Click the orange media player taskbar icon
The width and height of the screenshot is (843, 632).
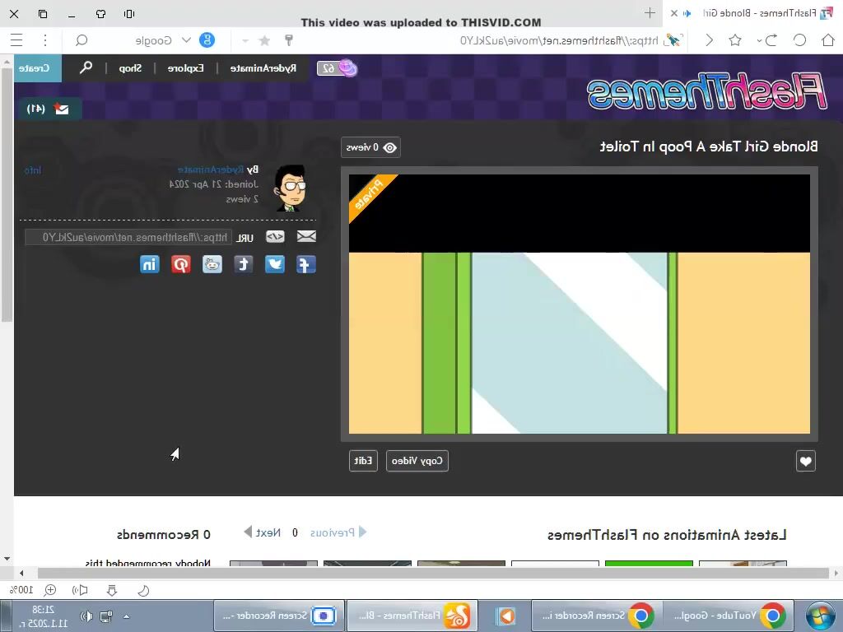tap(505, 616)
